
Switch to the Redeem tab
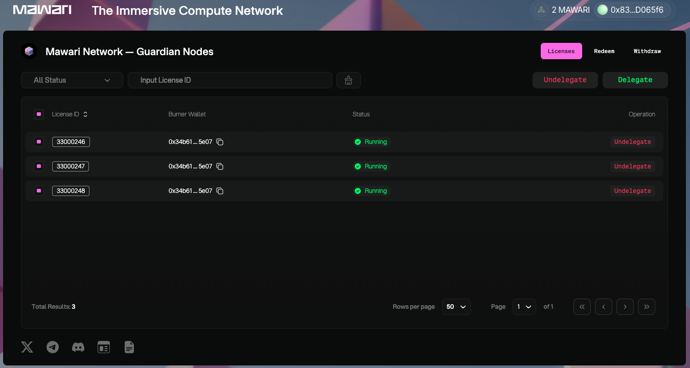coord(604,51)
